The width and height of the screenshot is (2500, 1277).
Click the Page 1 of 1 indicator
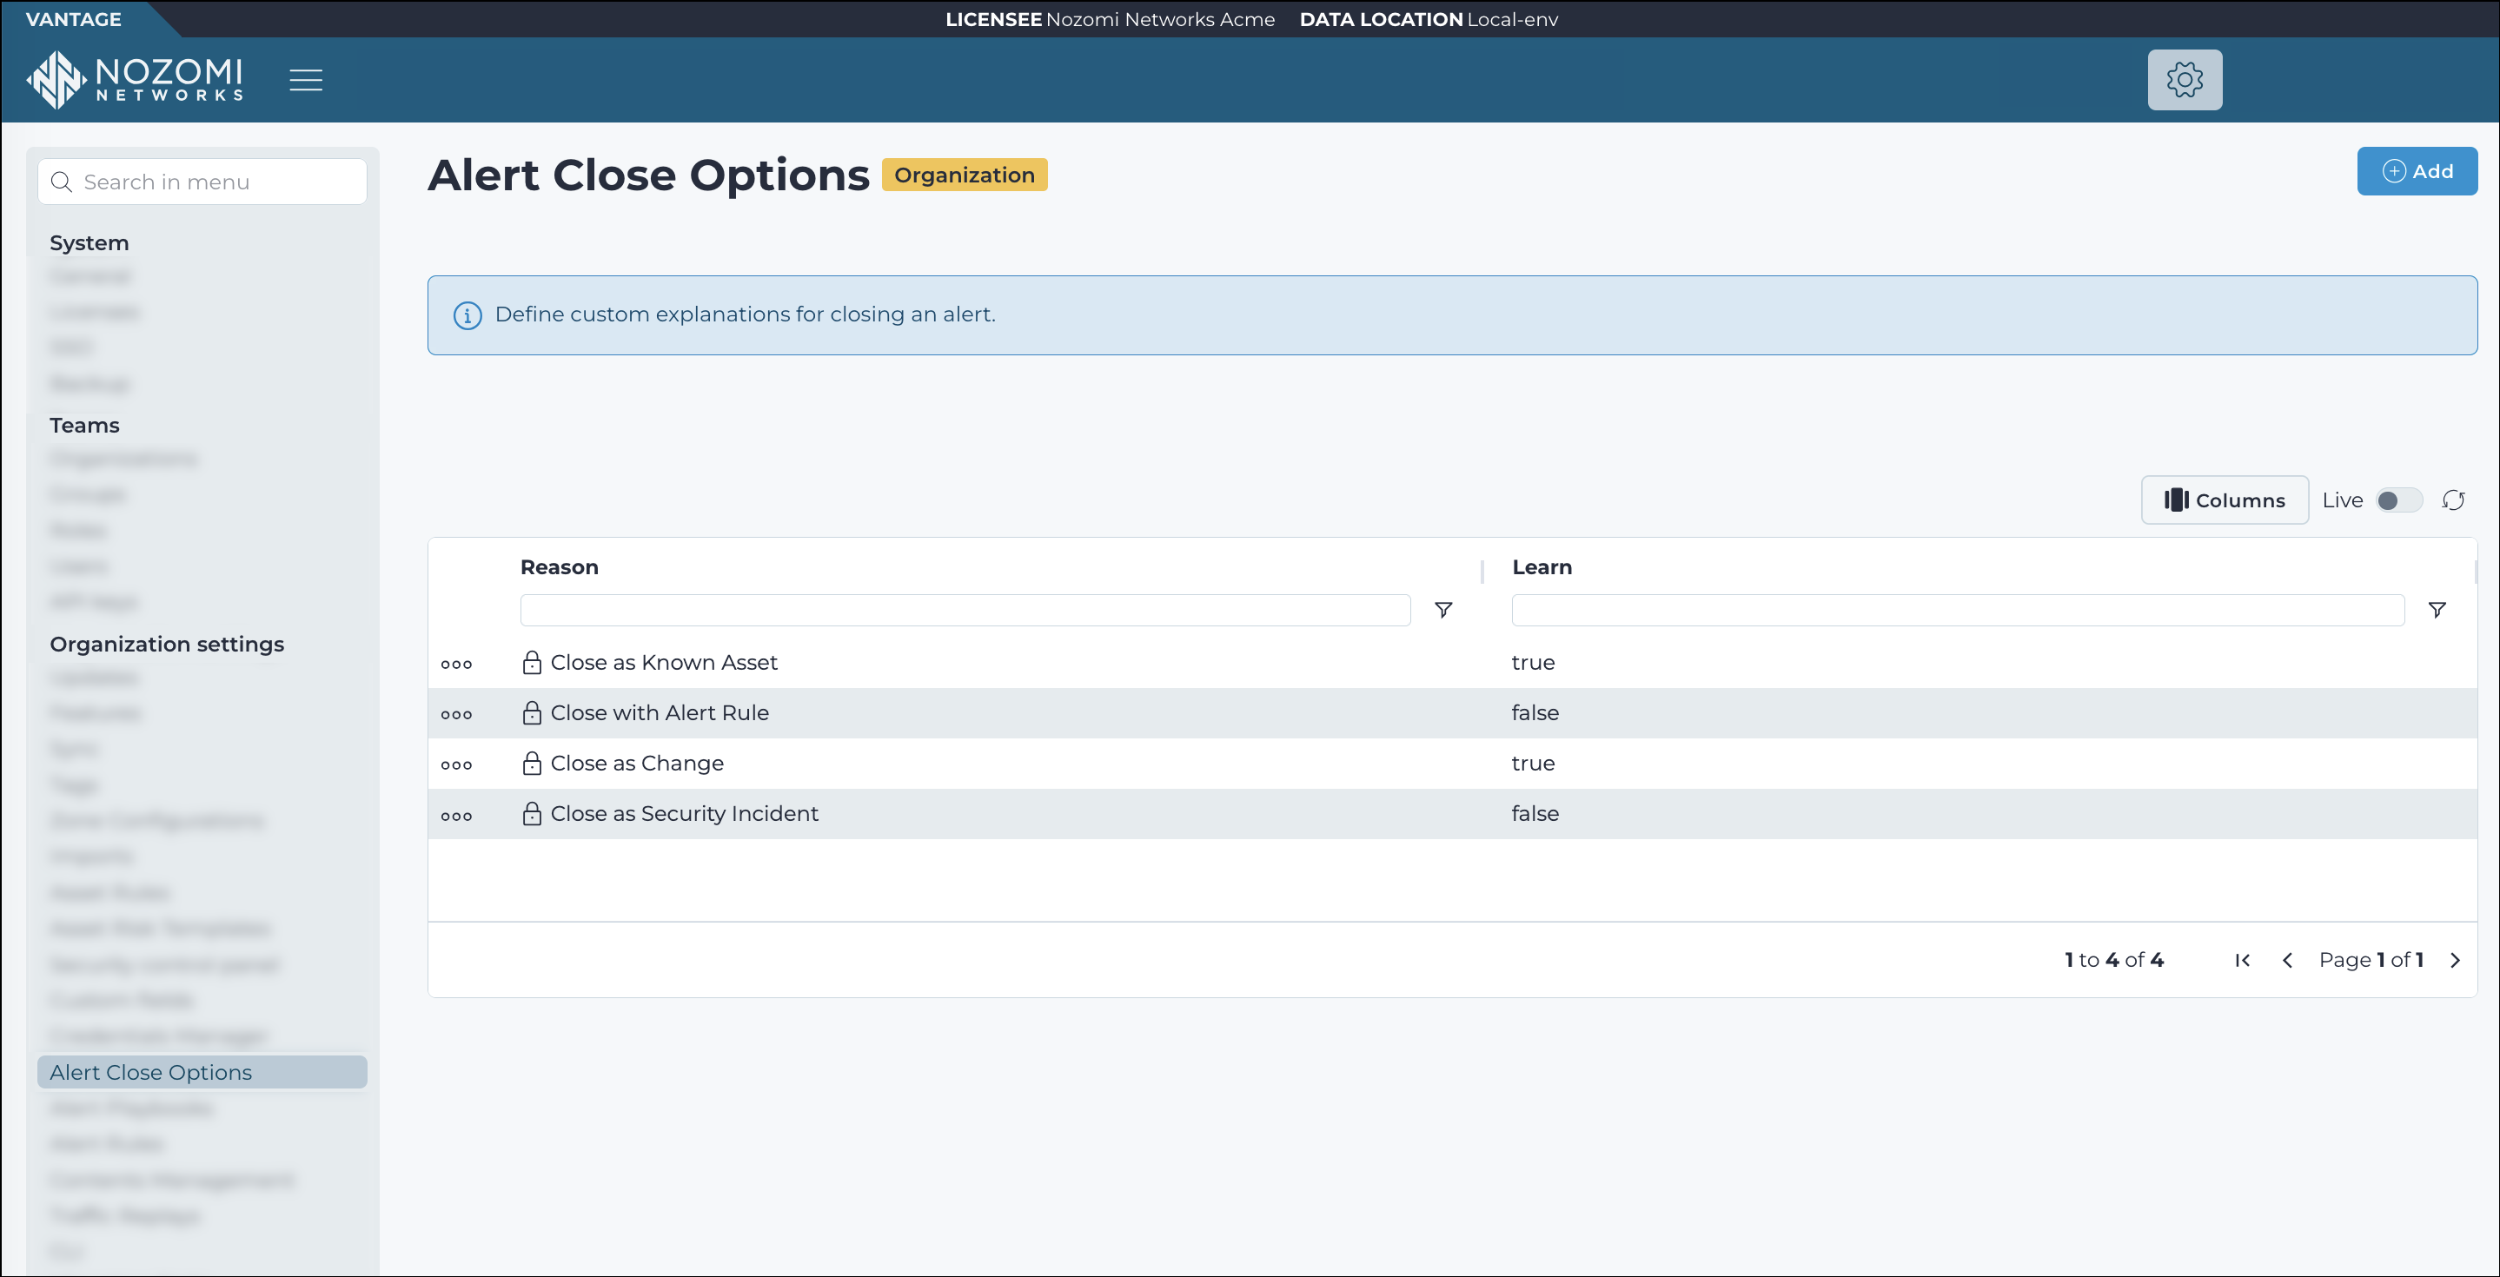(2371, 961)
